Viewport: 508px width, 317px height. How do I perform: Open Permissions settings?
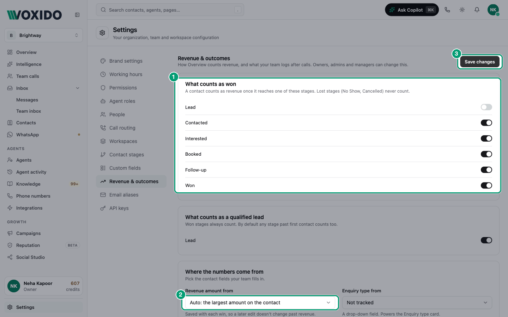[131, 88]
